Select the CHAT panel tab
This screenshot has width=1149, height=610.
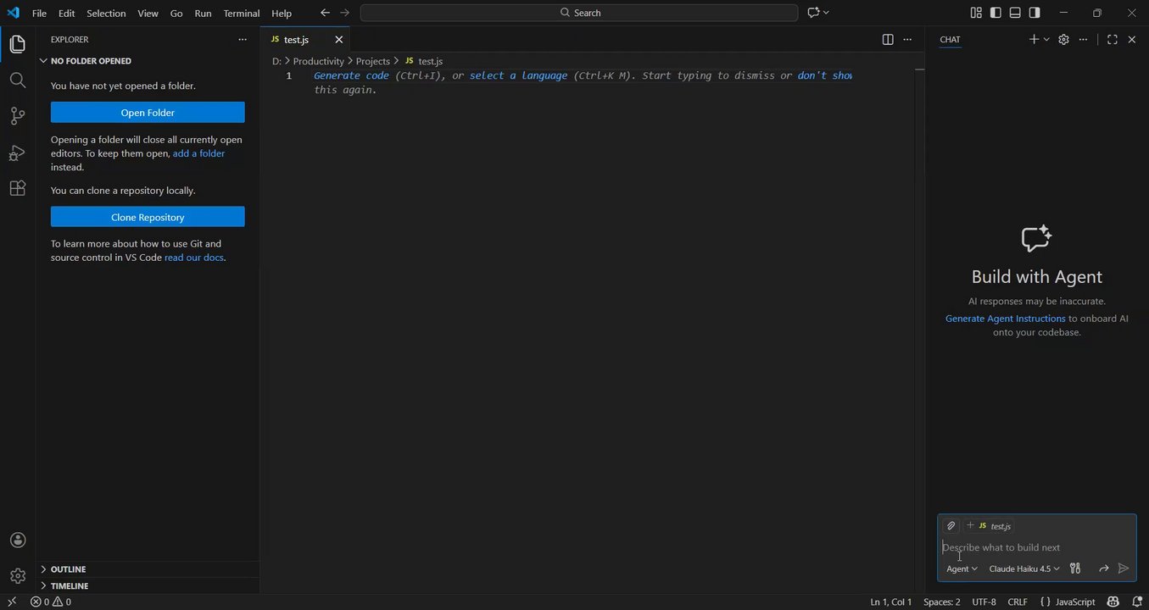tap(950, 40)
